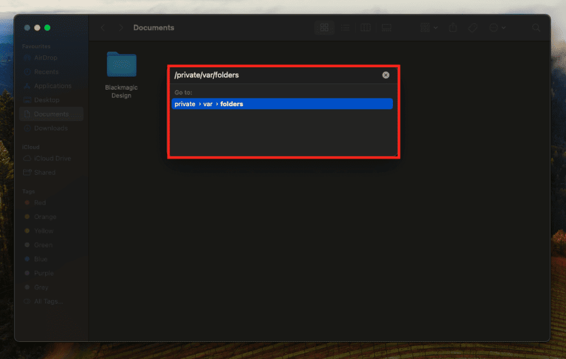Click the back navigation arrow
The width and height of the screenshot is (566, 359).
(x=102, y=27)
